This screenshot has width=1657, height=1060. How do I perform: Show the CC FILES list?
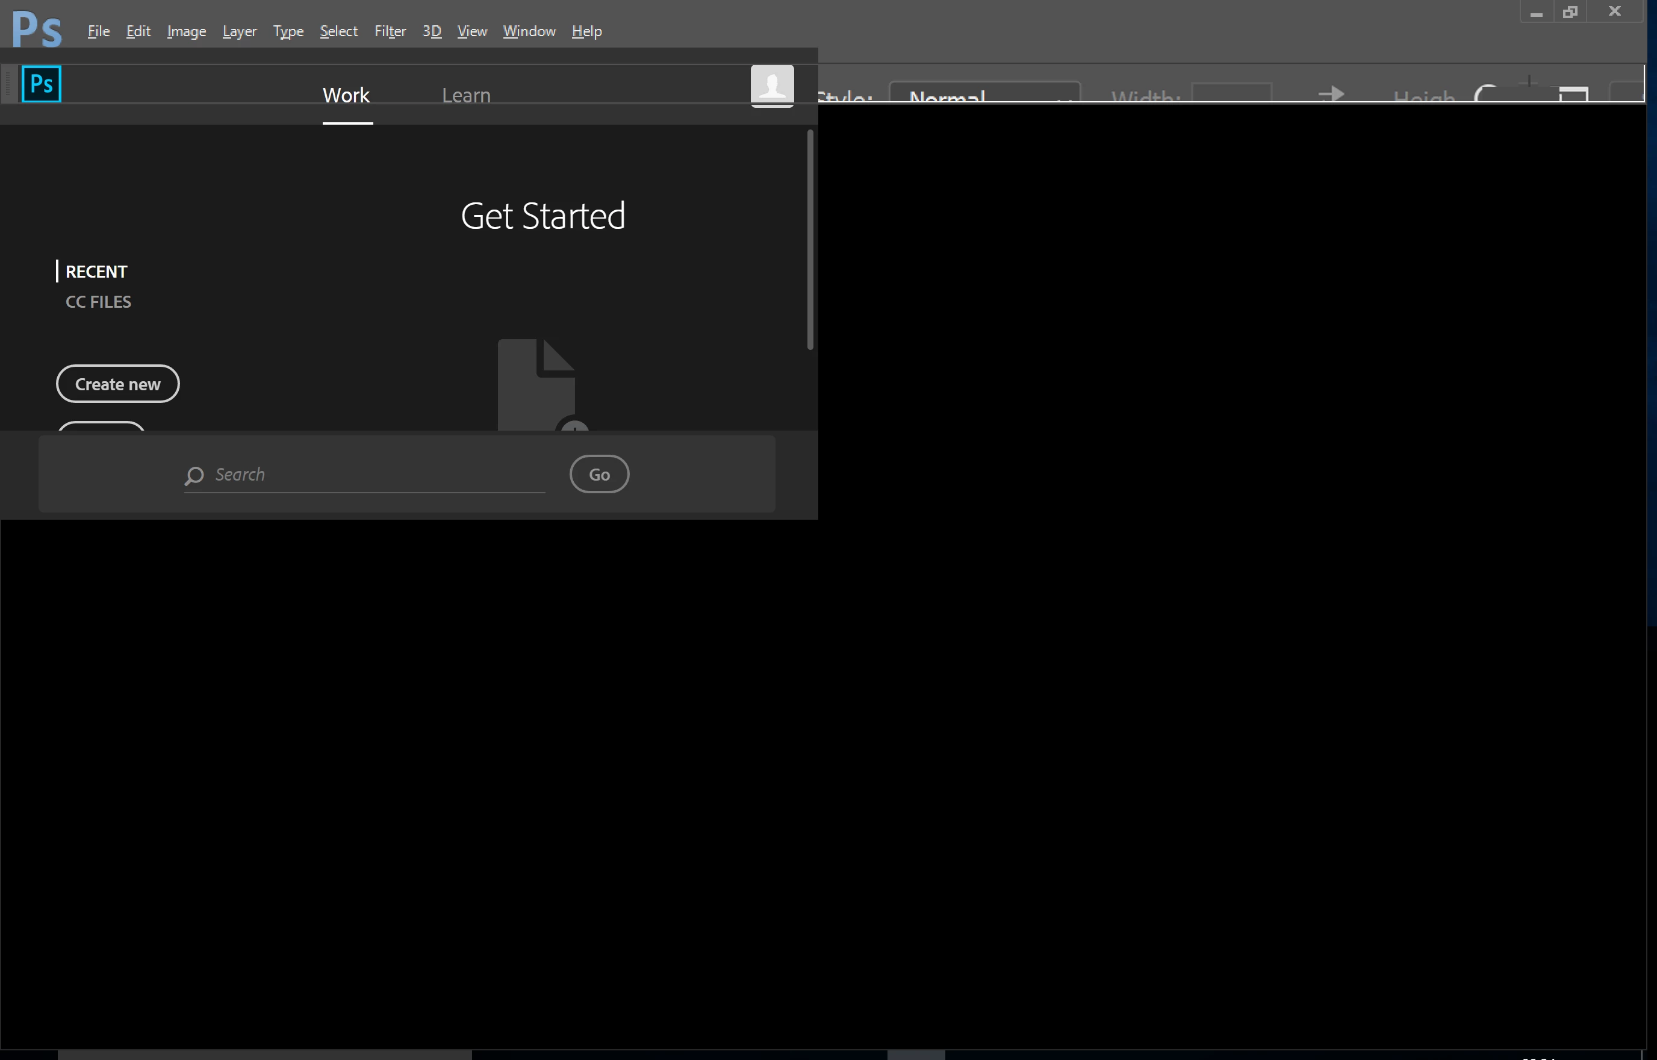point(98,302)
